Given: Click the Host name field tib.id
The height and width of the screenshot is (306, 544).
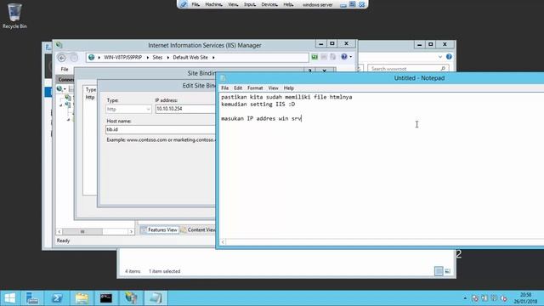Looking at the screenshot, I should pyautogui.click(x=161, y=129).
